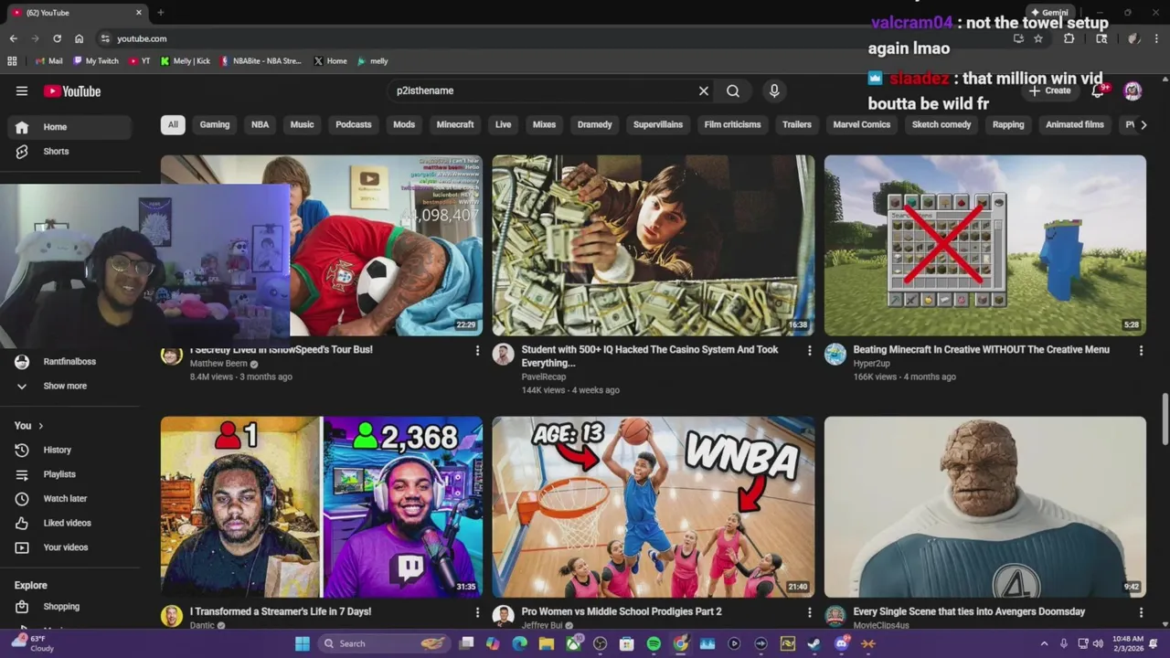Select the All filter chip
Viewport: 1170px width, 658px height.
coord(173,124)
